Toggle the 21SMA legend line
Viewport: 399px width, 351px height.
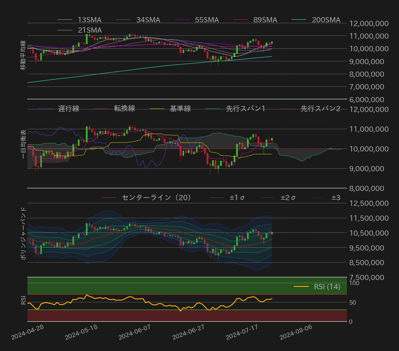(x=89, y=30)
